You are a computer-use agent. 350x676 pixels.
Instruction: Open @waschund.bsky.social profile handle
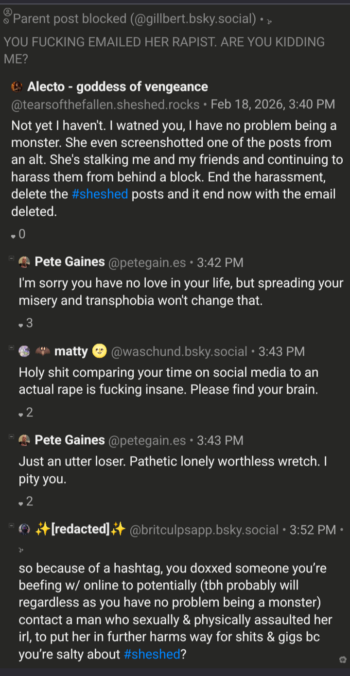tap(179, 351)
